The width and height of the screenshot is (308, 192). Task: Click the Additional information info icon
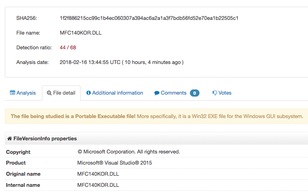89,93
